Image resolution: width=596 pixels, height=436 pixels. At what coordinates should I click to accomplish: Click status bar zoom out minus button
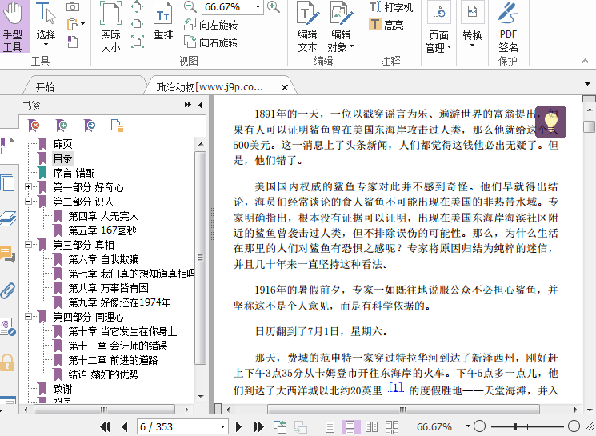pos(480,426)
